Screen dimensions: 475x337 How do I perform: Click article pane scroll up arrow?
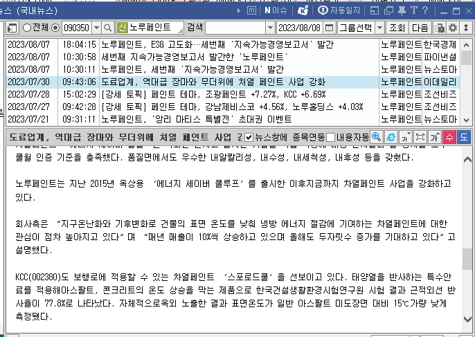pyautogui.click(x=467, y=159)
